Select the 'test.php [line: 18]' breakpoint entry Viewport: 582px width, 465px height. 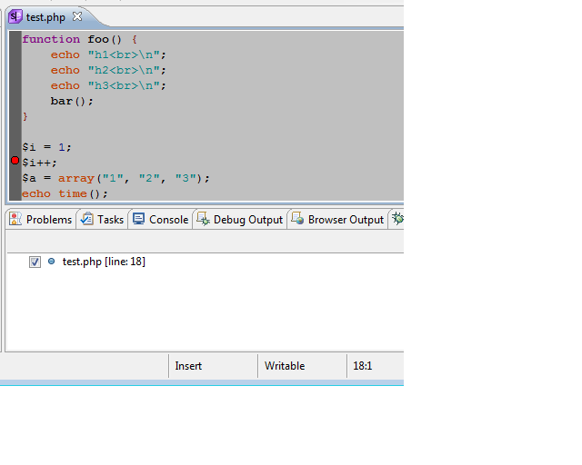[104, 262]
